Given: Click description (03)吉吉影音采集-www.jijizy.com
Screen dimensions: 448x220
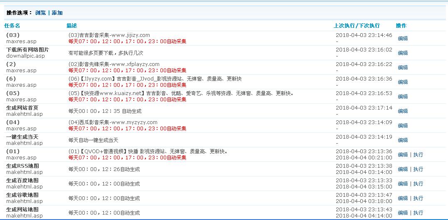Looking at the screenshot, I should pyautogui.click(x=109, y=35).
